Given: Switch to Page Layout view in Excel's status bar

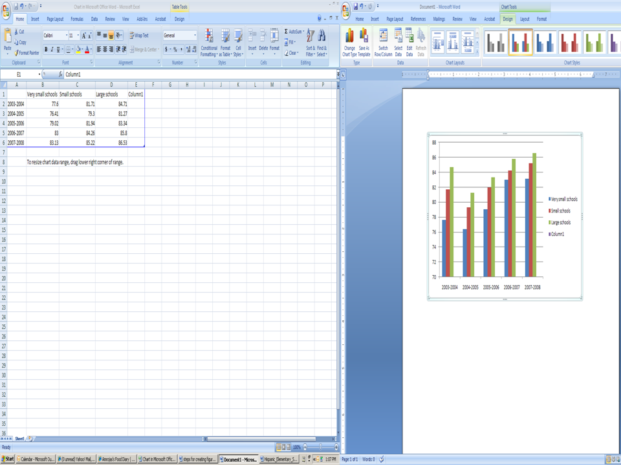Looking at the screenshot, I should (x=283, y=447).
